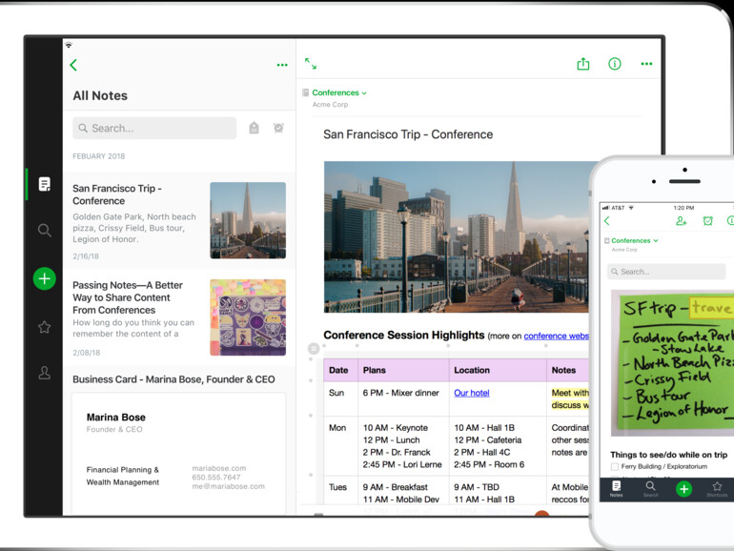
Task: Click the Marina Bose name on the business card
Action: click(x=115, y=418)
